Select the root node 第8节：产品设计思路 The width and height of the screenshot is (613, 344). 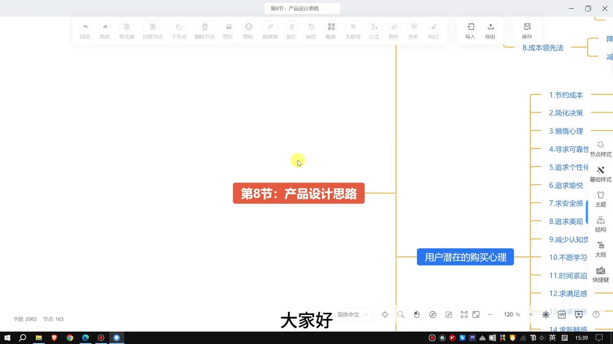(299, 193)
